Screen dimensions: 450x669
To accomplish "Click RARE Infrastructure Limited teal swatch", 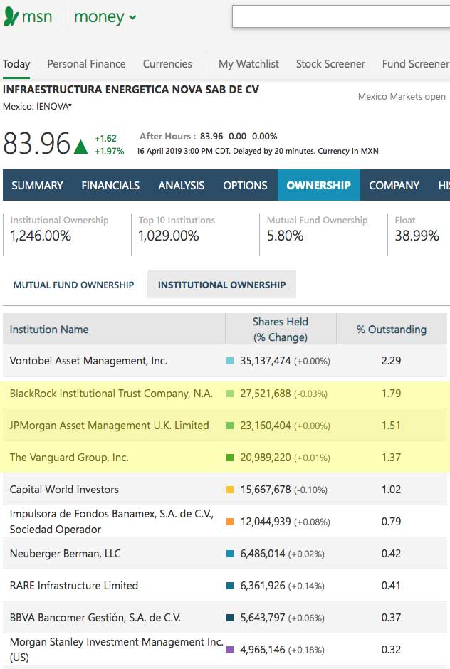I will (230, 585).
